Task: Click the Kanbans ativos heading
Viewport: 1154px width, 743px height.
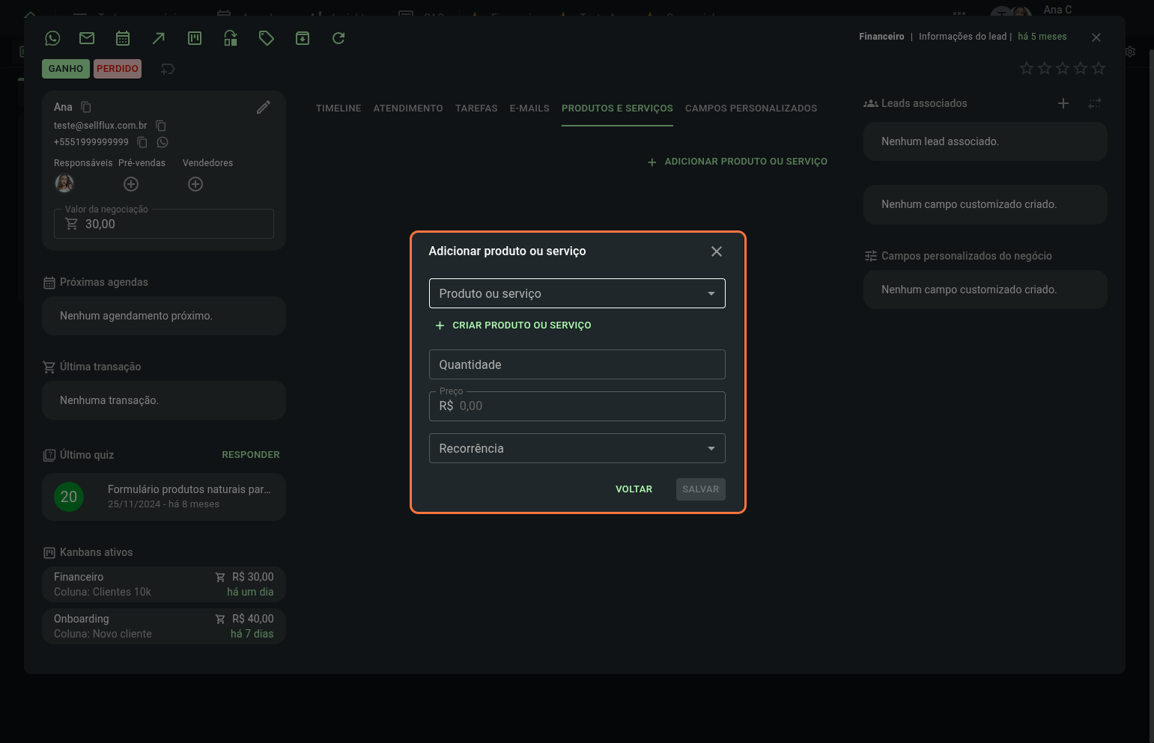Action: coord(97,552)
